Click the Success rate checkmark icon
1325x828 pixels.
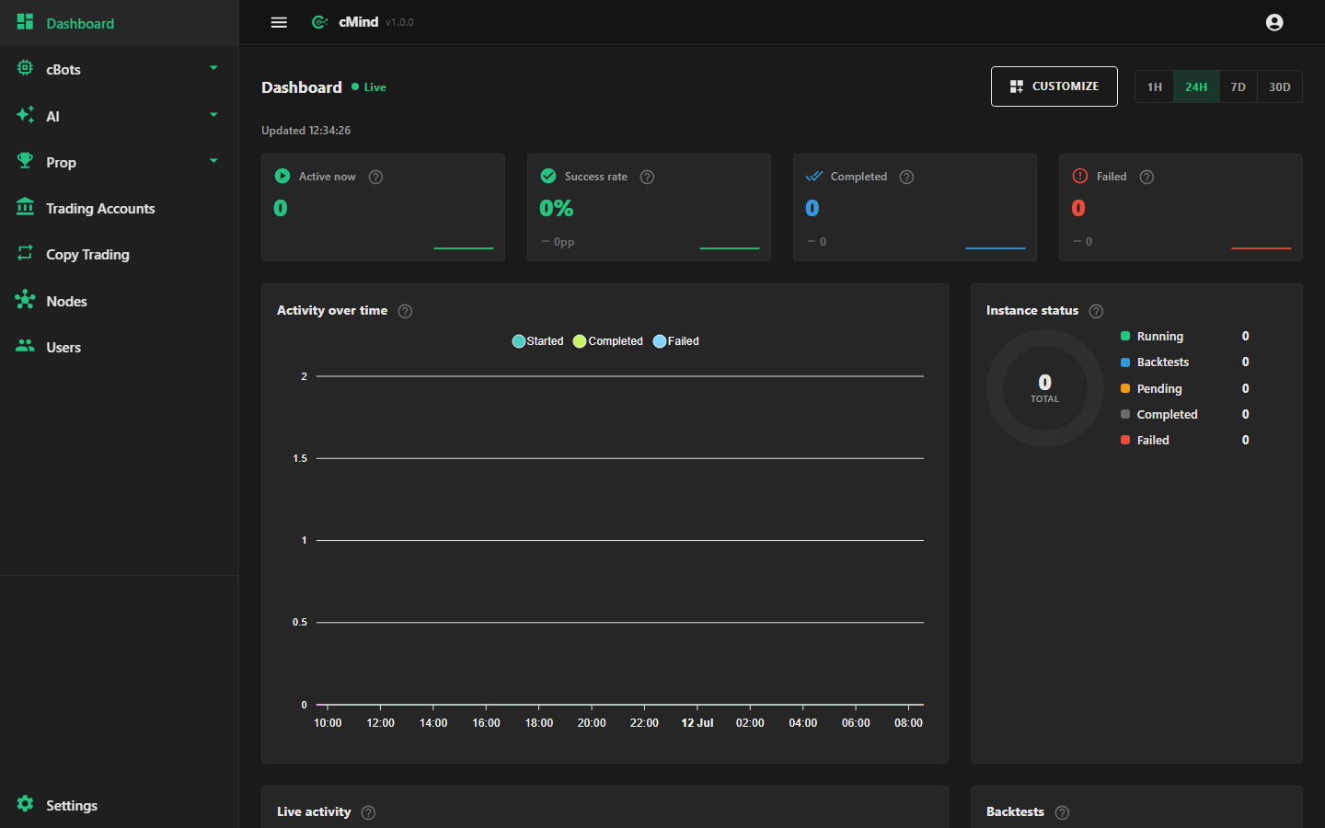pyautogui.click(x=548, y=176)
